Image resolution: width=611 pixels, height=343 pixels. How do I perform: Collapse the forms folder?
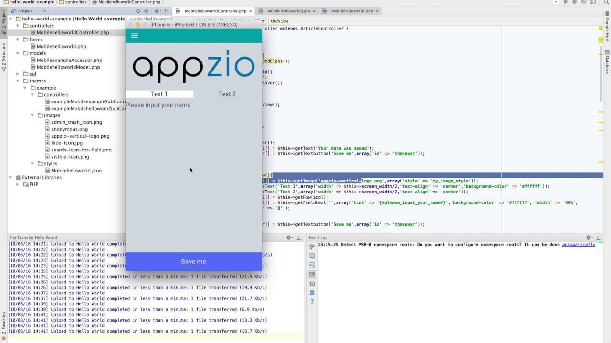(18, 40)
